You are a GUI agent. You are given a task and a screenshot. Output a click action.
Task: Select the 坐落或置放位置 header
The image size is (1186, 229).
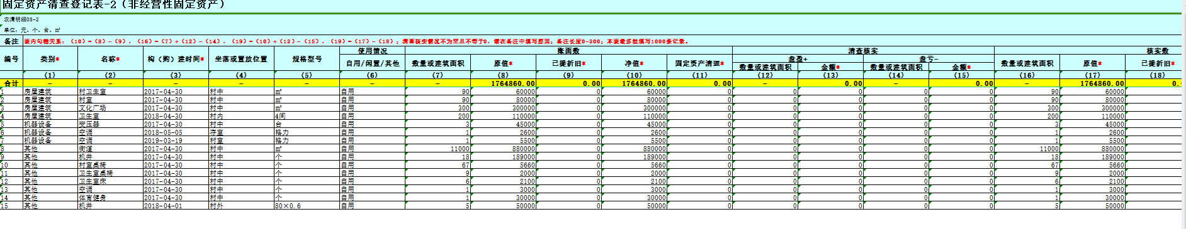click(241, 59)
